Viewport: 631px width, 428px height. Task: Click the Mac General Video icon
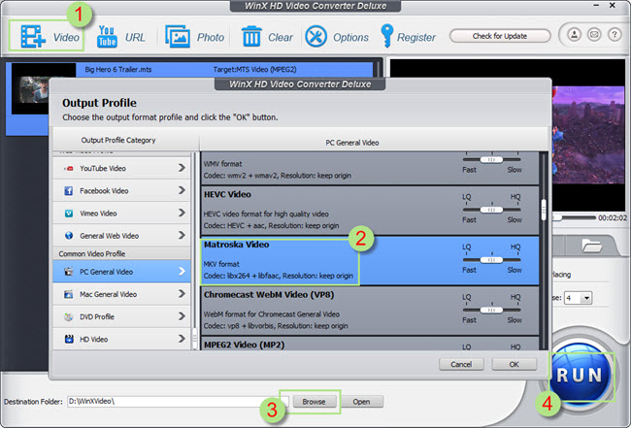(x=69, y=294)
